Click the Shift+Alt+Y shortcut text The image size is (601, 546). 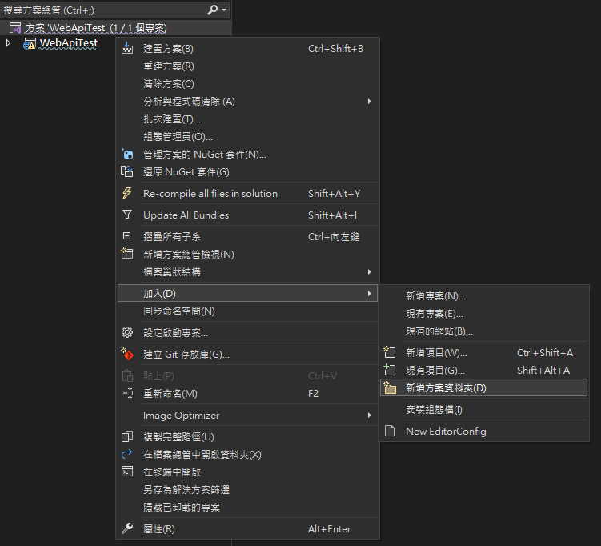click(334, 193)
